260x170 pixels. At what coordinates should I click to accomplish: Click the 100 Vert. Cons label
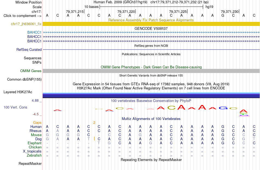tap(15, 107)
